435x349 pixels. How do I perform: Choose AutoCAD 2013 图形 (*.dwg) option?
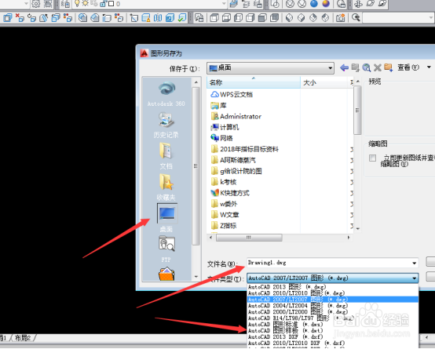click(333, 287)
